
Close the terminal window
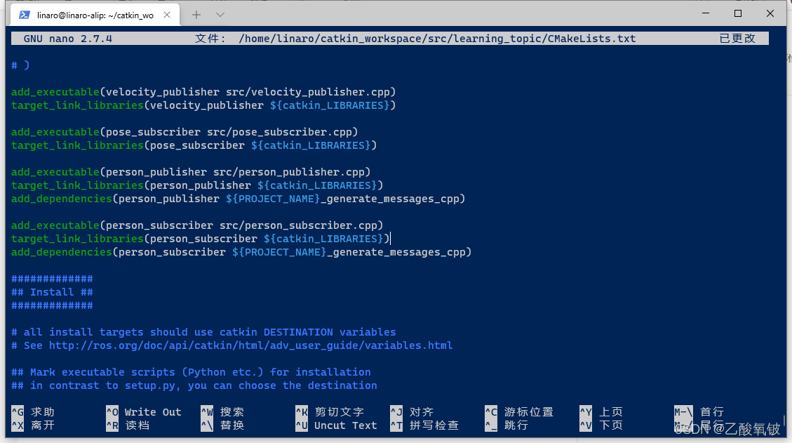(770, 13)
